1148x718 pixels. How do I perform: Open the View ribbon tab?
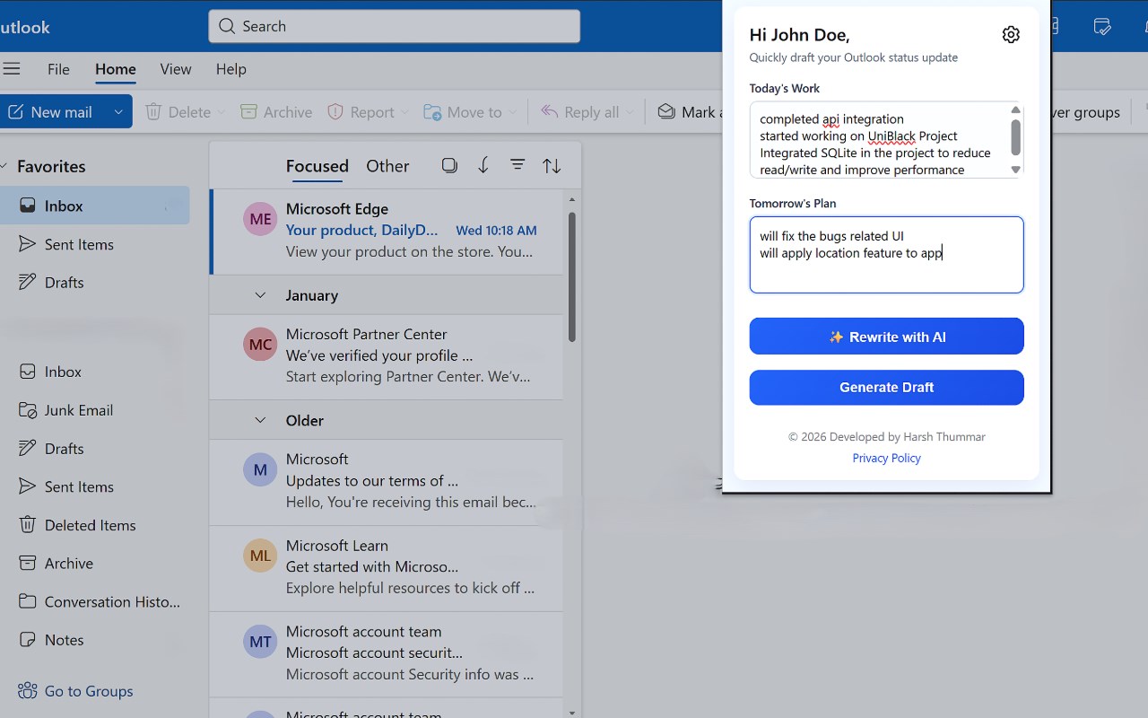[x=176, y=69]
